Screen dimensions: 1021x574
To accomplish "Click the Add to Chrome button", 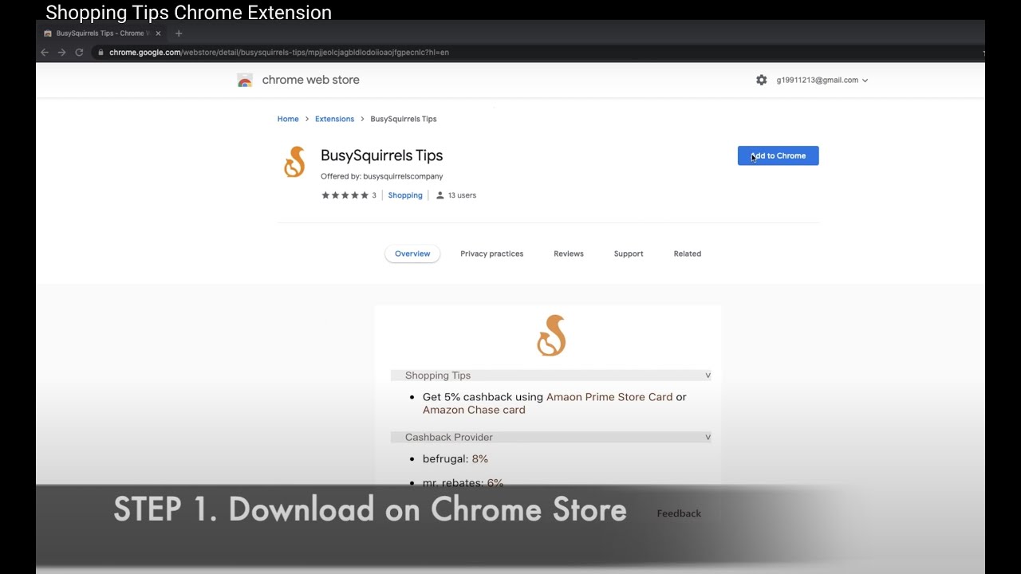I will tap(778, 155).
